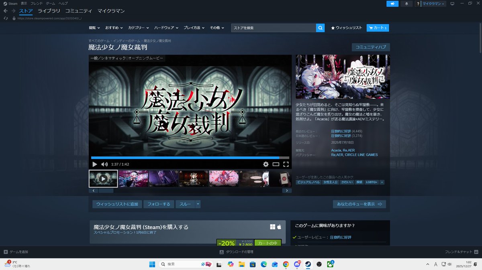Enter fullscreen video mode

tap(286, 164)
